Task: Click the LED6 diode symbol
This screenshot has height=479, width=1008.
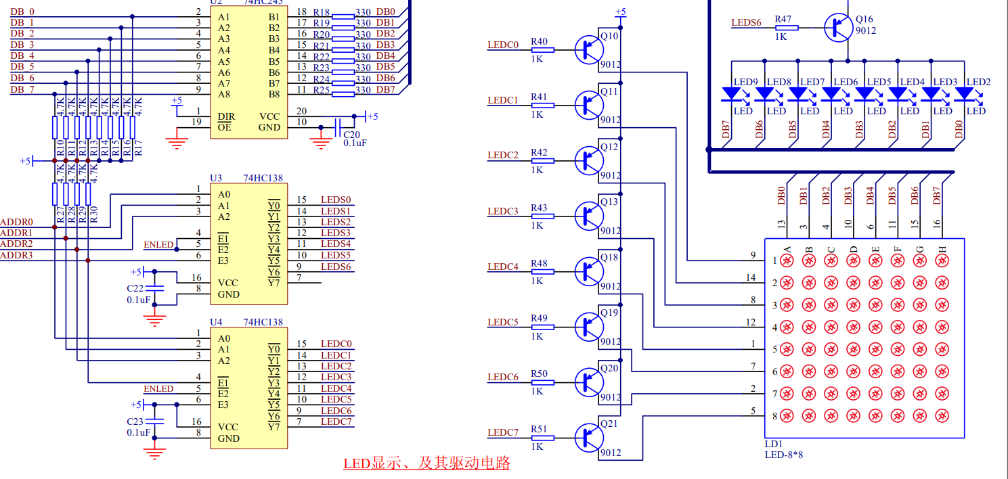Action: (831, 93)
